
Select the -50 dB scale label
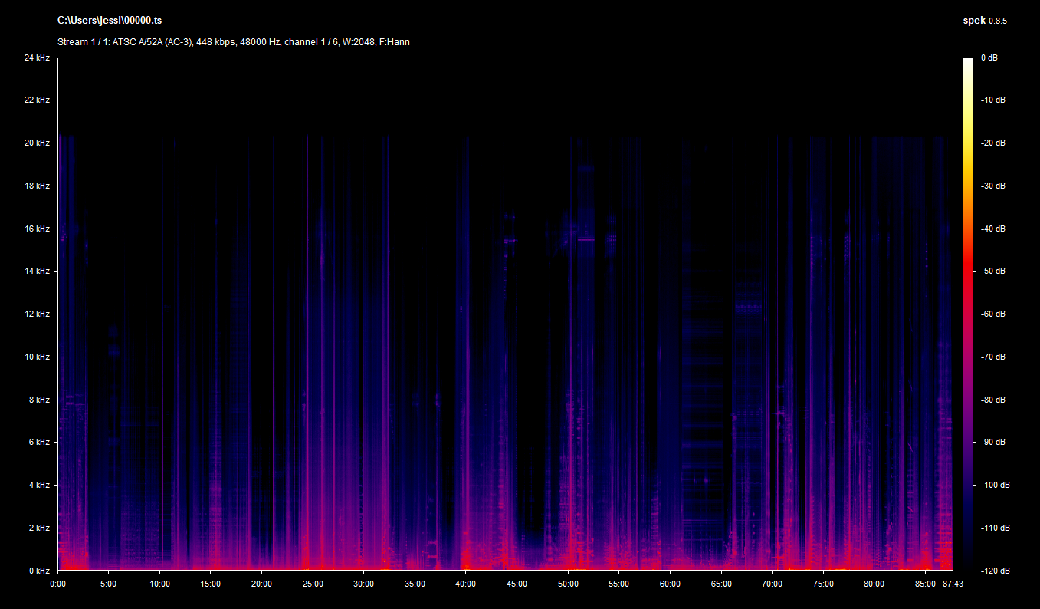[993, 272]
